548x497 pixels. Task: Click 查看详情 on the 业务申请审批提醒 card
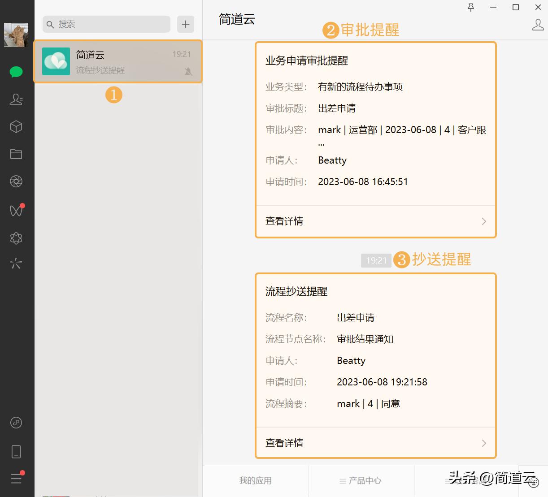pos(284,221)
